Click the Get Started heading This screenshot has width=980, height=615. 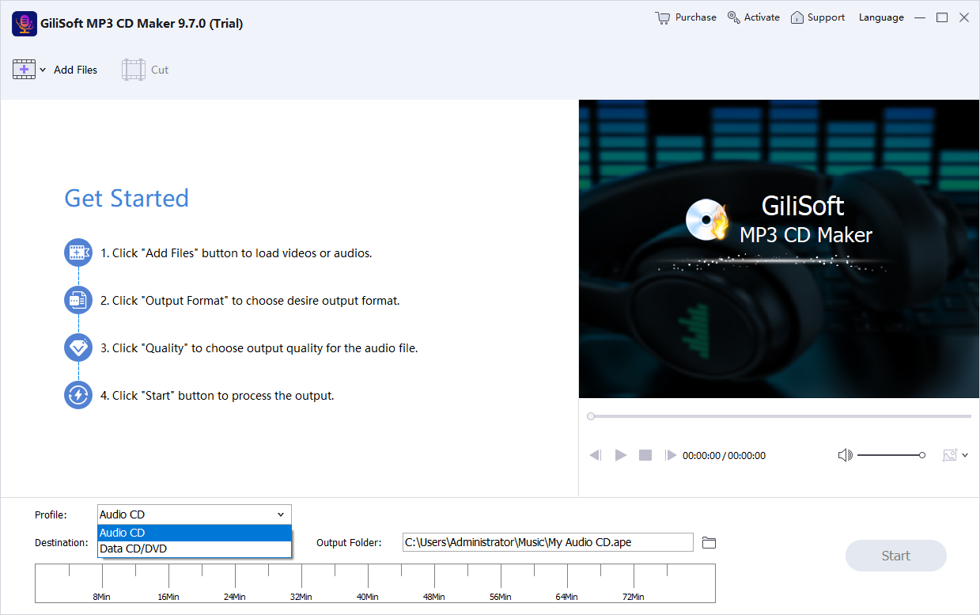[x=127, y=198]
